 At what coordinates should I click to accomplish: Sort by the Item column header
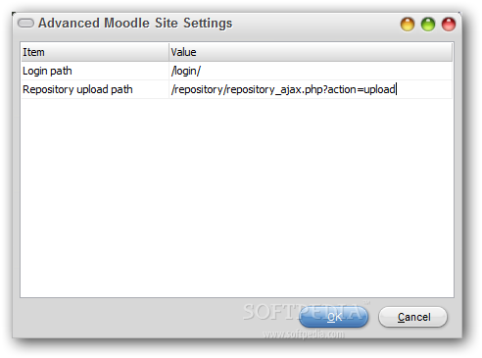click(x=95, y=52)
